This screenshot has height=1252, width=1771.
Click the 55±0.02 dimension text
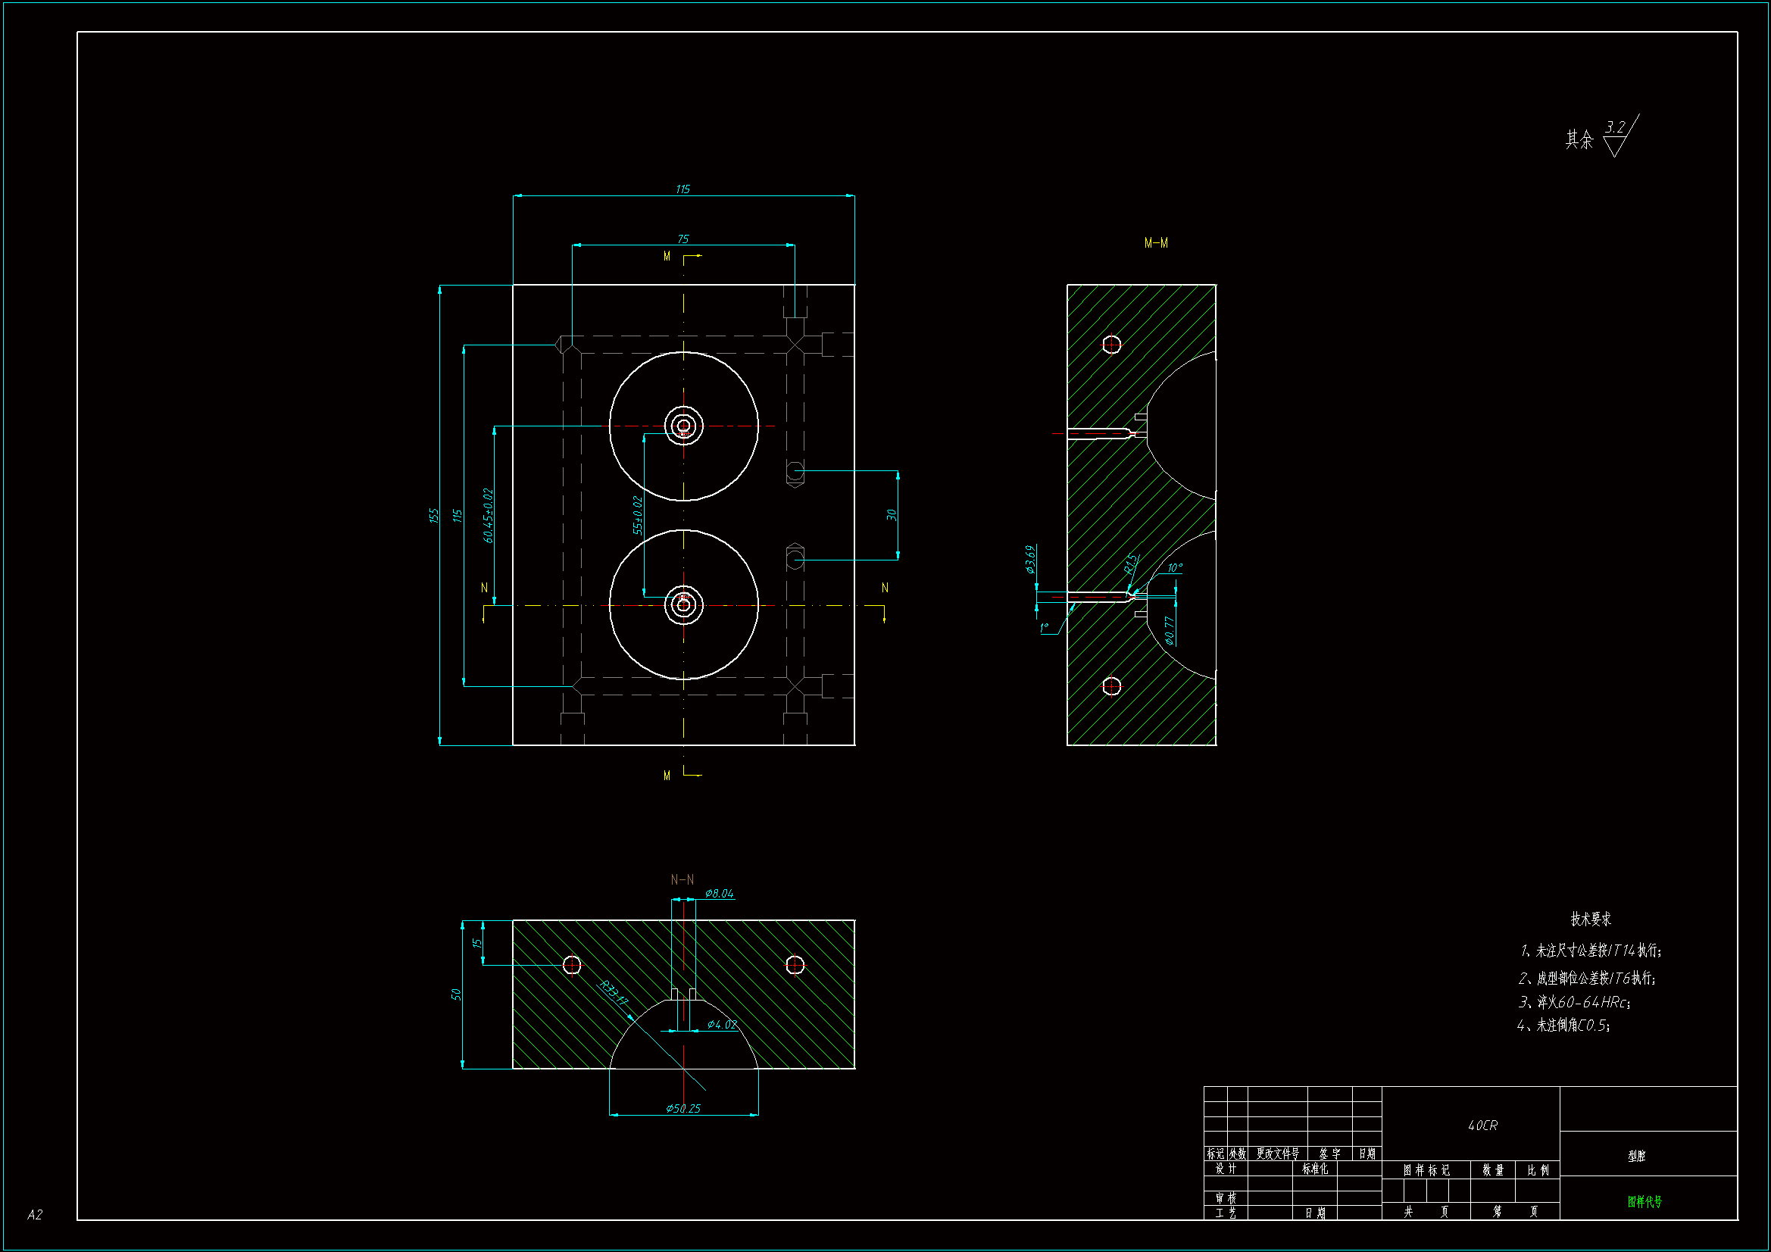tap(637, 515)
